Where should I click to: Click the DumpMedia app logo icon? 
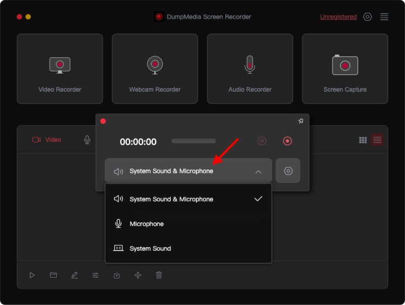pyautogui.click(x=159, y=17)
